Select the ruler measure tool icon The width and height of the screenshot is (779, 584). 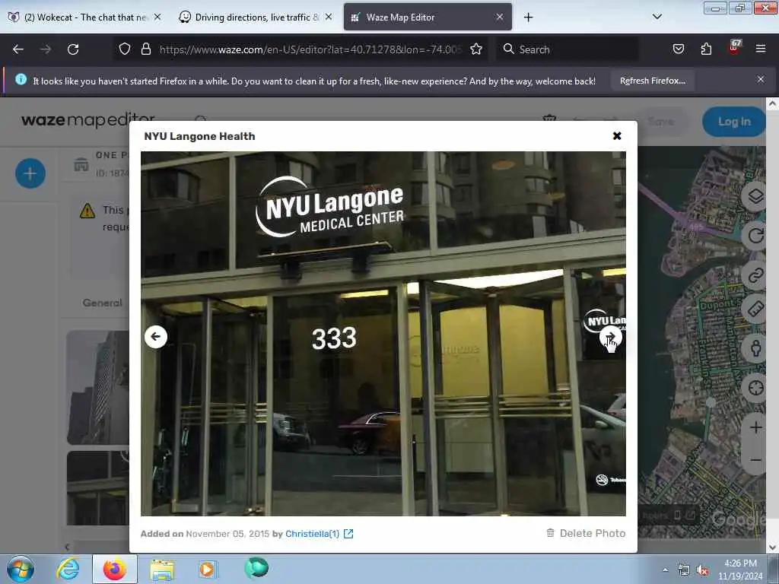click(755, 309)
